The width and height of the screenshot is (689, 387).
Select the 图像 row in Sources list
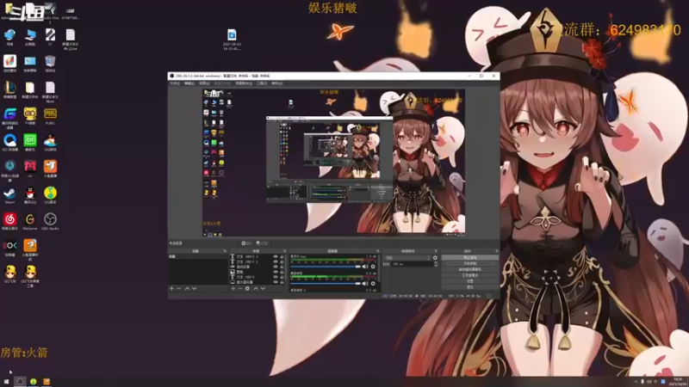click(x=257, y=272)
